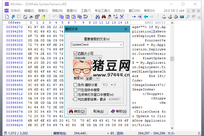Click the Go To Offset arrow icon

click(x=134, y=17)
